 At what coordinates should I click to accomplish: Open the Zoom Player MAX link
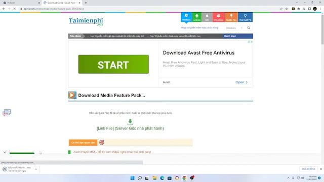(112, 152)
